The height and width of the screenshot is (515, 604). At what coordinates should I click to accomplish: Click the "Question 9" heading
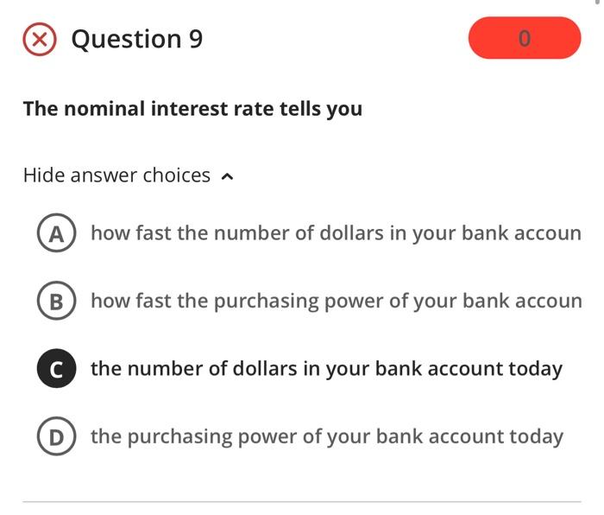(x=136, y=39)
